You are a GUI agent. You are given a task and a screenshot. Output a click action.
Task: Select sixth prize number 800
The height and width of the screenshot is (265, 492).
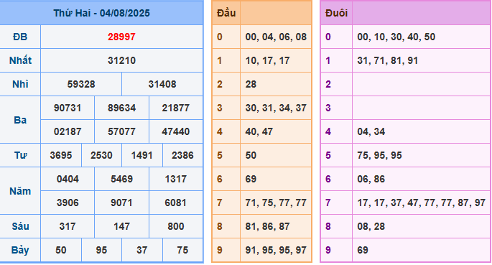(176, 226)
